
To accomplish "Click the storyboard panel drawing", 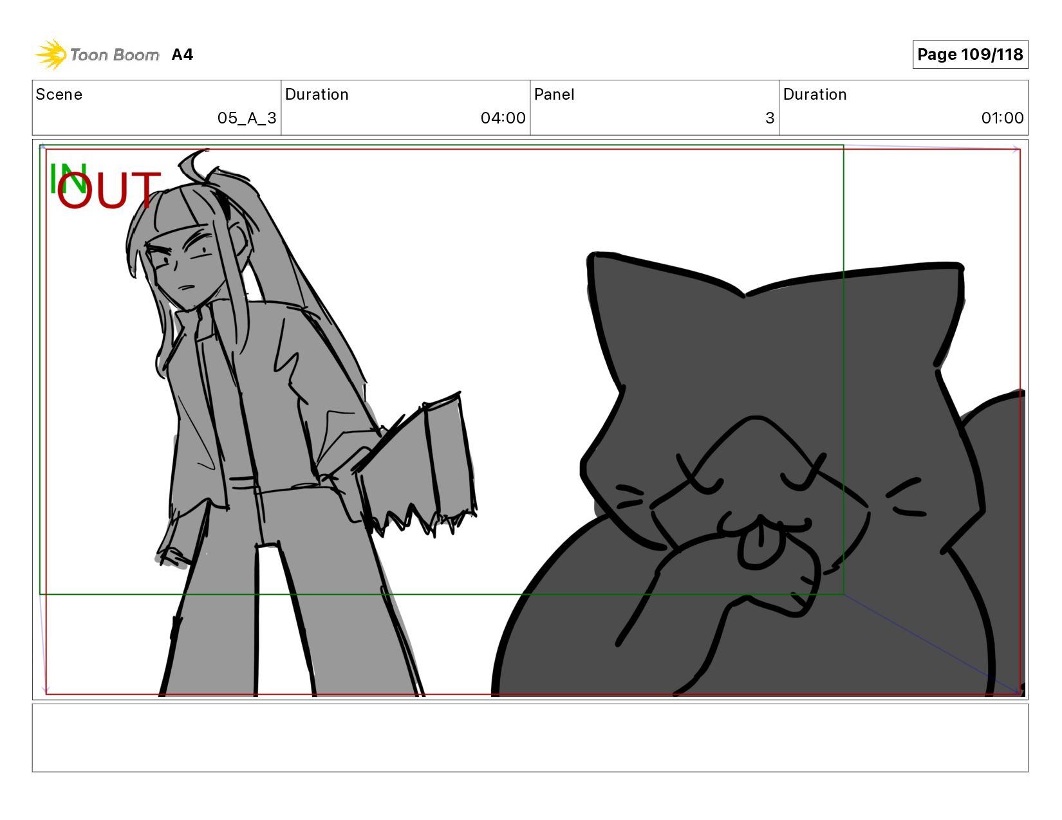I will point(530,419).
